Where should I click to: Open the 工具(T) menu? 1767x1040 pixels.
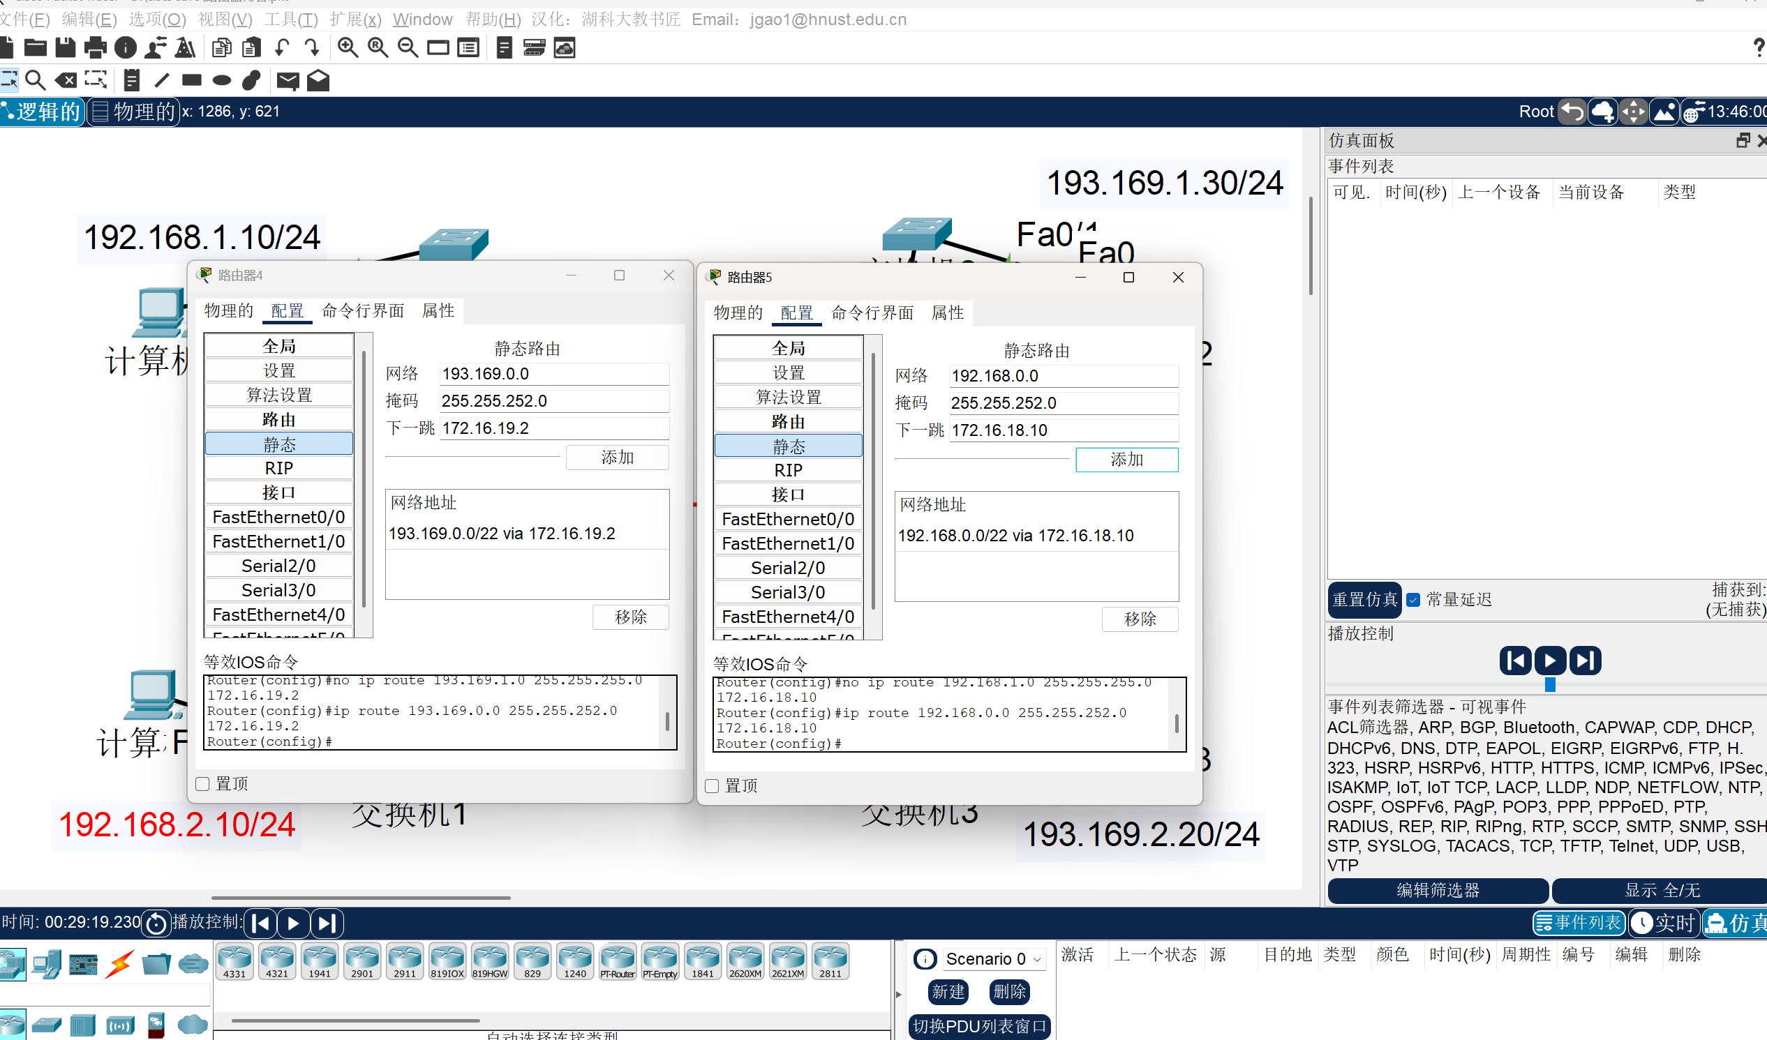pyautogui.click(x=290, y=19)
